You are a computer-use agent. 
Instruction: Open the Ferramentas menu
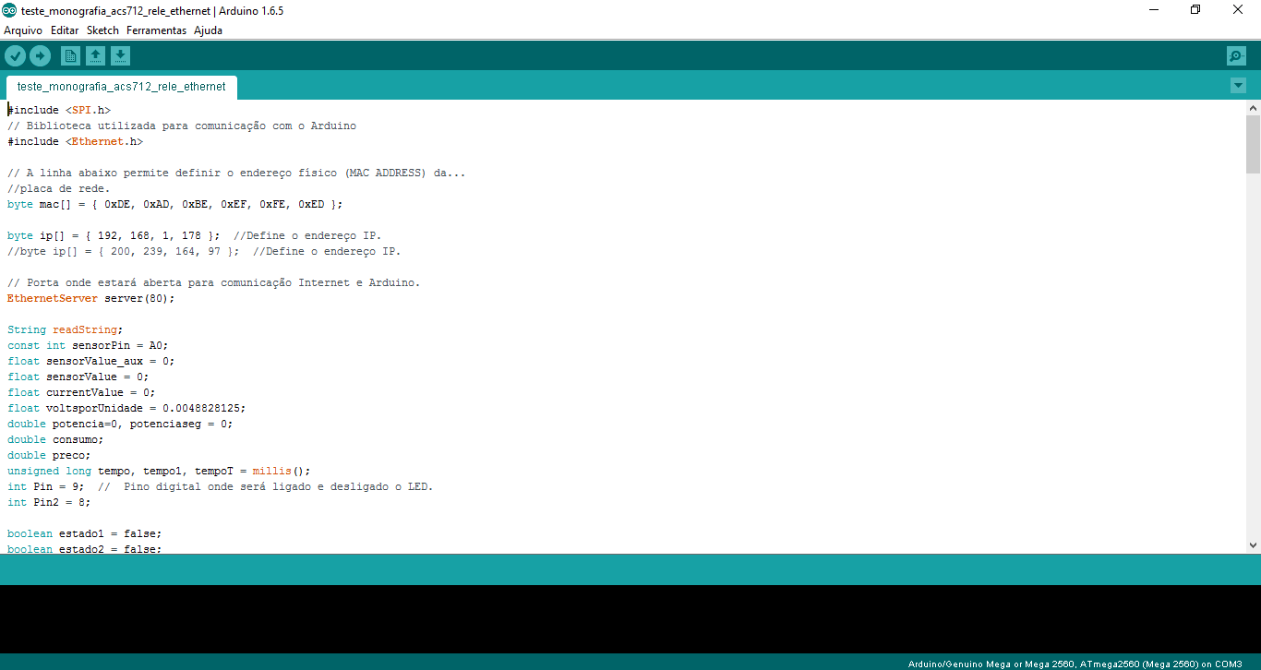pyautogui.click(x=156, y=30)
